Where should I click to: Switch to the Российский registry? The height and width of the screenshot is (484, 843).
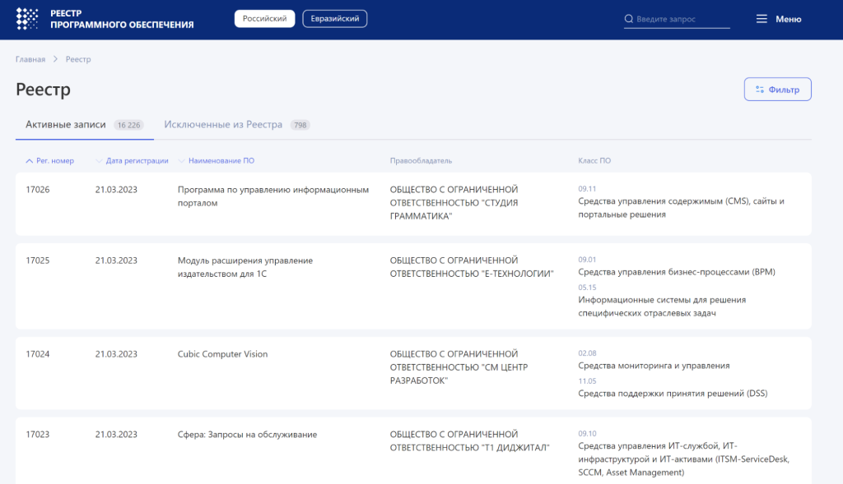pyautogui.click(x=264, y=17)
